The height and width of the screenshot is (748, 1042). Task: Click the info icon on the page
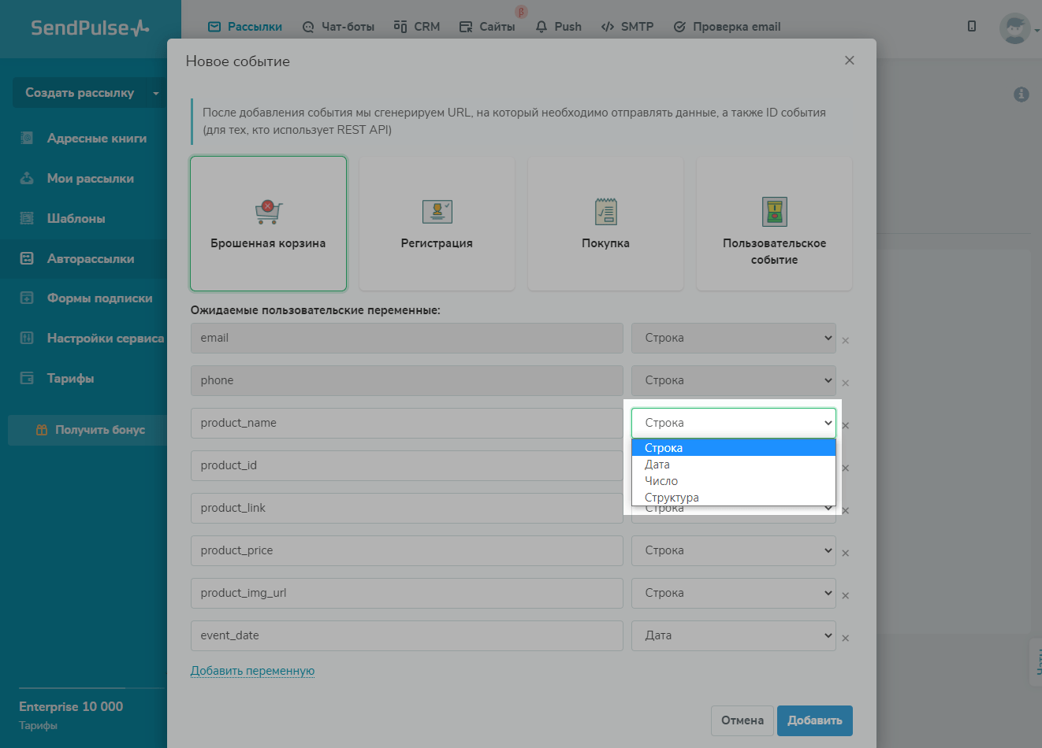click(x=1022, y=94)
